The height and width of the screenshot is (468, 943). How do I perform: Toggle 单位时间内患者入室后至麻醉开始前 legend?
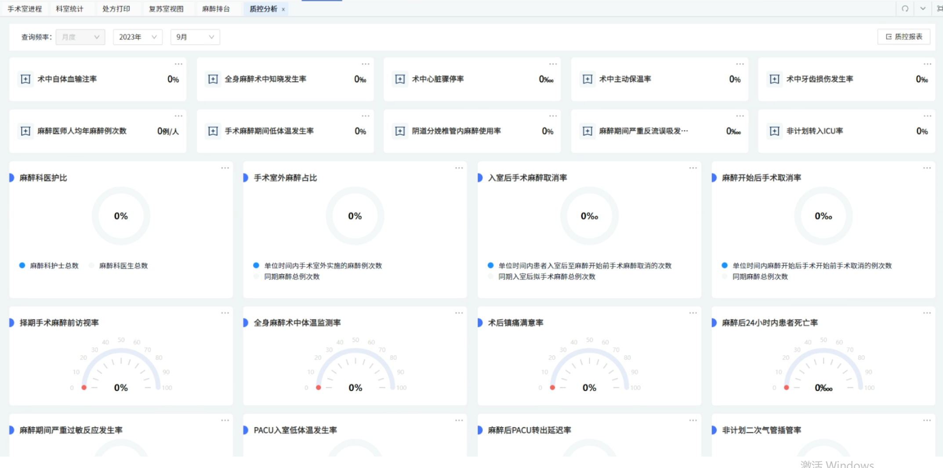coord(580,265)
